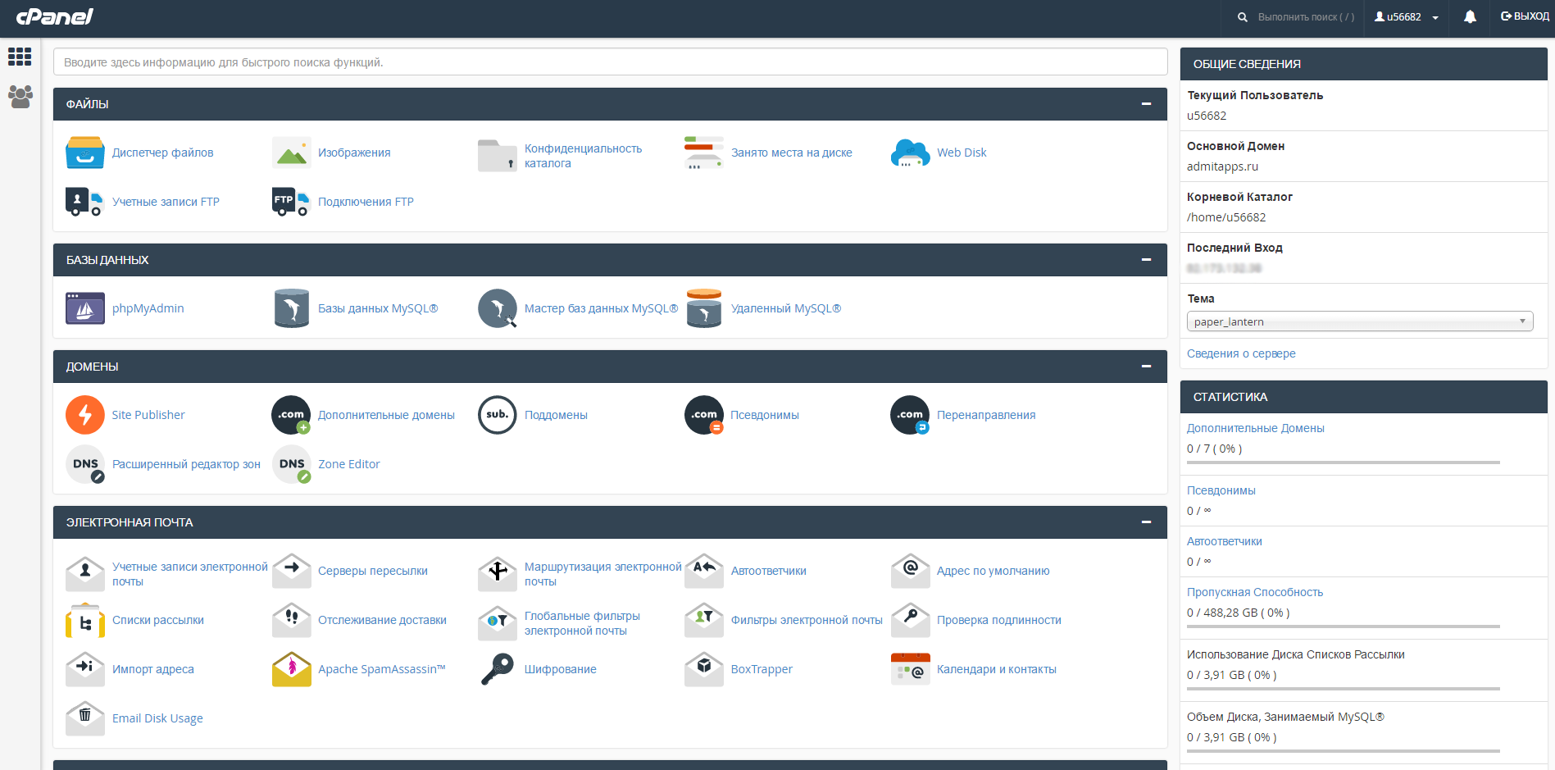This screenshot has height=770, width=1555.
Task: Open the FTP connections icon (Подключения FTP)
Action: [292, 202]
